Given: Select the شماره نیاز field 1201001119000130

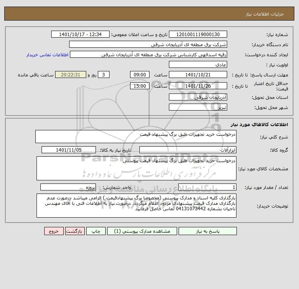Looking at the screenshot, I should coord(198,34).
